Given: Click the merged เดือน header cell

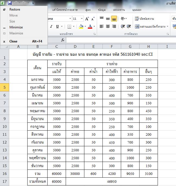Looking at the screenshot, I should pyautogui.click(x=37, y=68).
